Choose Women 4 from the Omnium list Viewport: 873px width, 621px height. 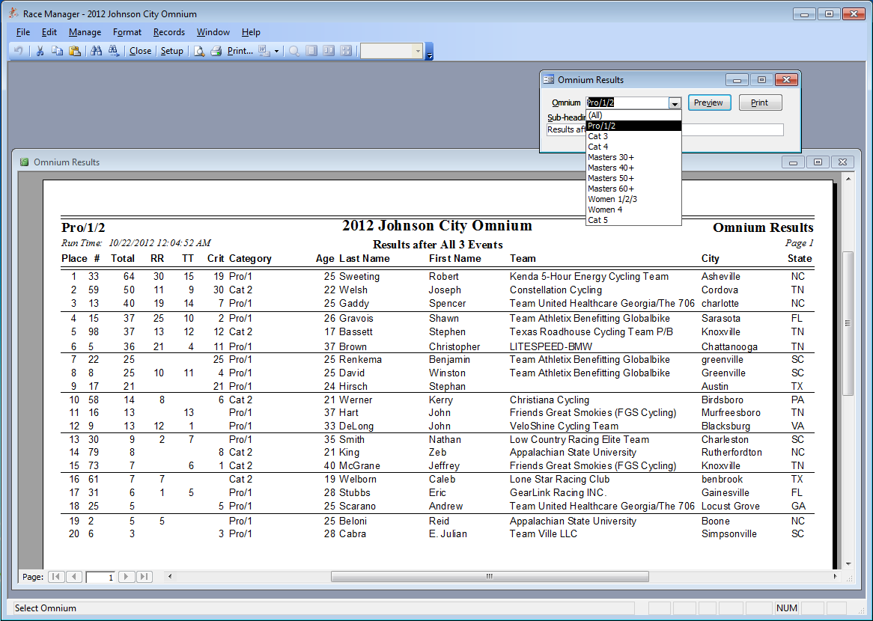[633, 209]
